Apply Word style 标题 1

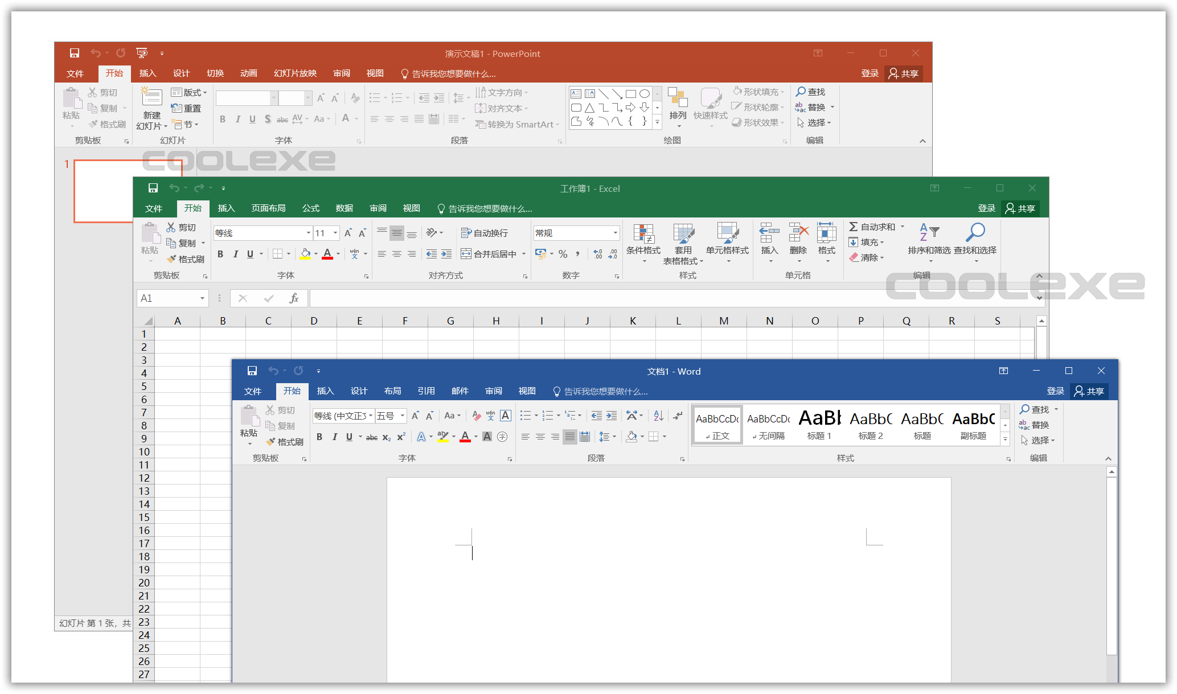(x=819, y=425)
